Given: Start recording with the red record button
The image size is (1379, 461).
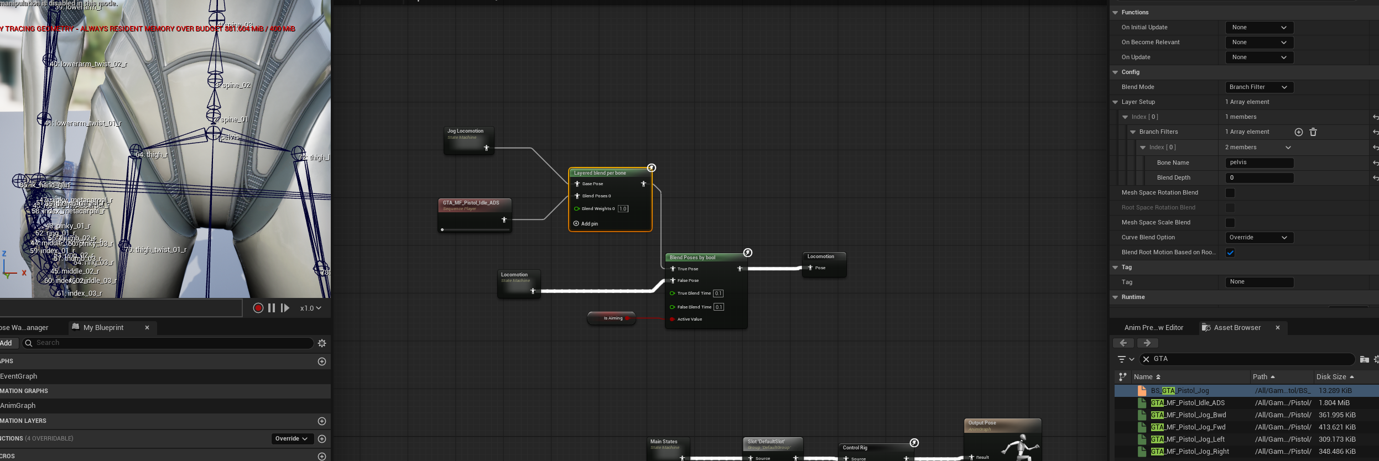Looking at the screenshot, I should (x=258, y=308).
